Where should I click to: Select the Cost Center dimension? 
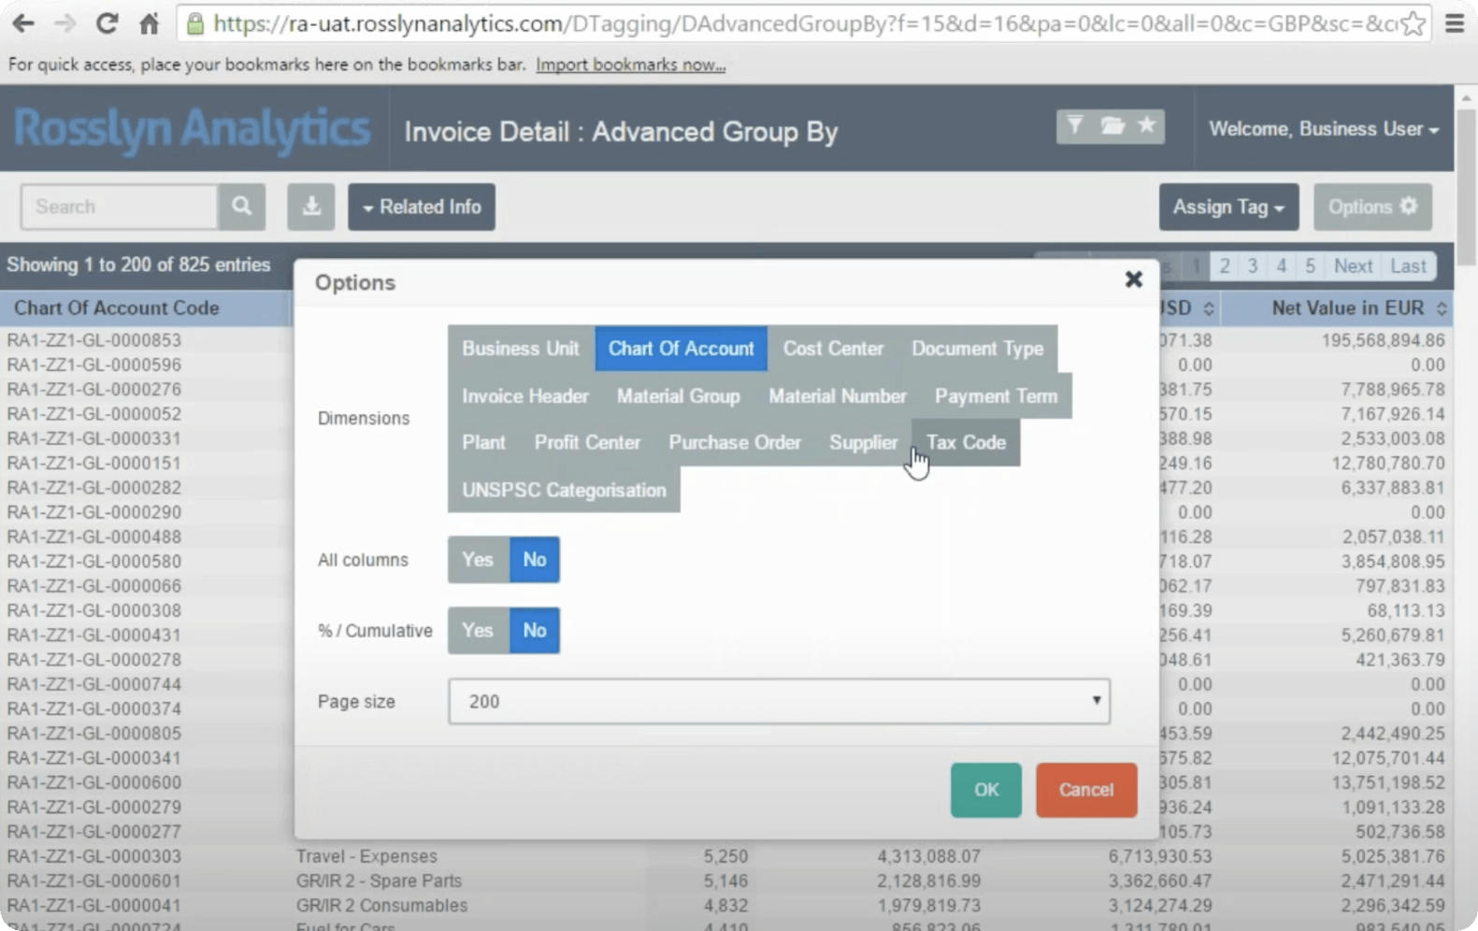[x=833, y=348]
